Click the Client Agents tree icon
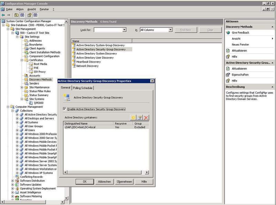Image resolution: width=276 pixels, height=205 pixels. (x=26, y=48)
